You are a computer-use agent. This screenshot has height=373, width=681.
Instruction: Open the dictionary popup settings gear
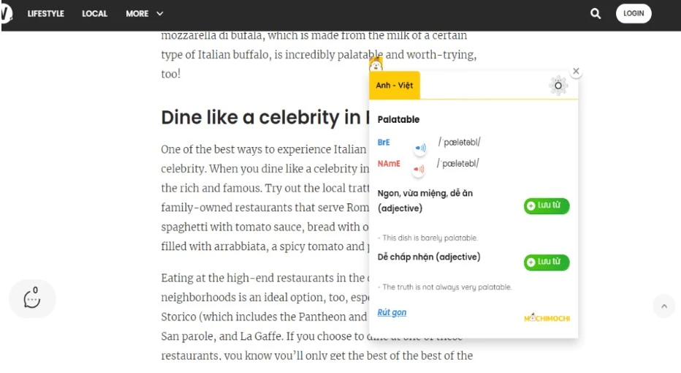click(558, 86)
